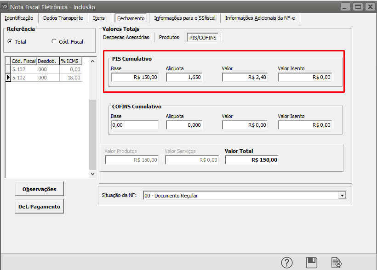Screen dimensions: 377x270
Task: Click the COFINS Cumulativo Base field
Action: pos(135,125)
